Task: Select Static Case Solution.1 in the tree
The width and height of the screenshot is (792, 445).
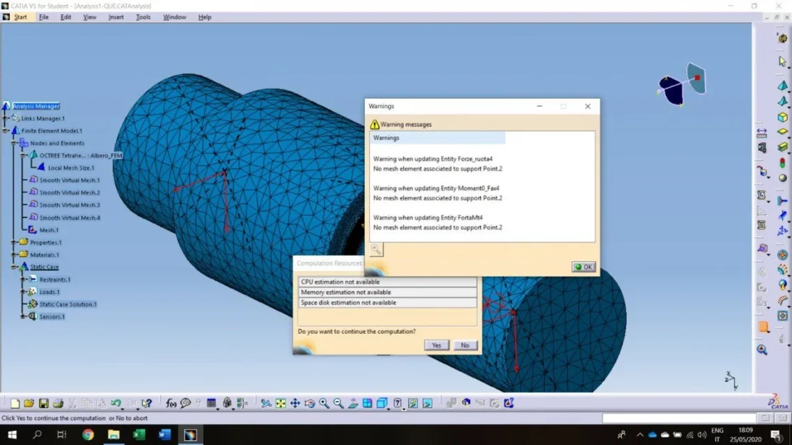Action: (68, 305)
